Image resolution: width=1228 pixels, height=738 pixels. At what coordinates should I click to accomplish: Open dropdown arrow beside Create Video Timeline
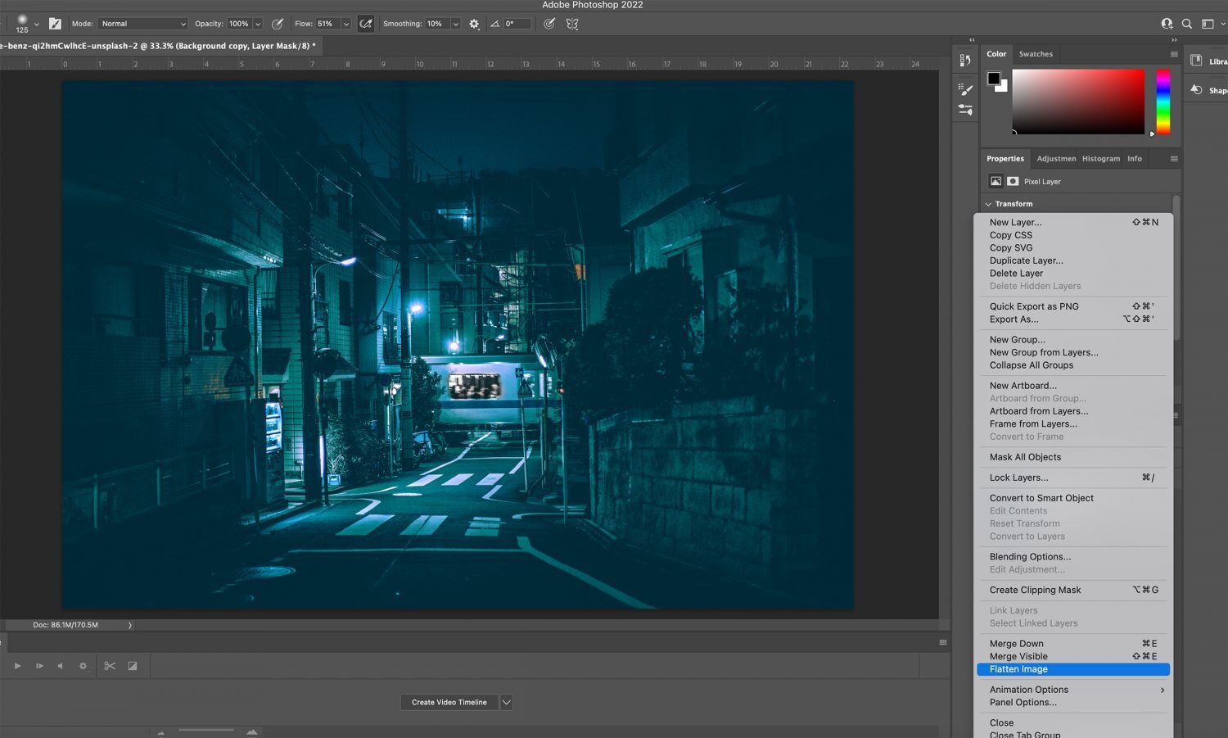coord(506,702)
